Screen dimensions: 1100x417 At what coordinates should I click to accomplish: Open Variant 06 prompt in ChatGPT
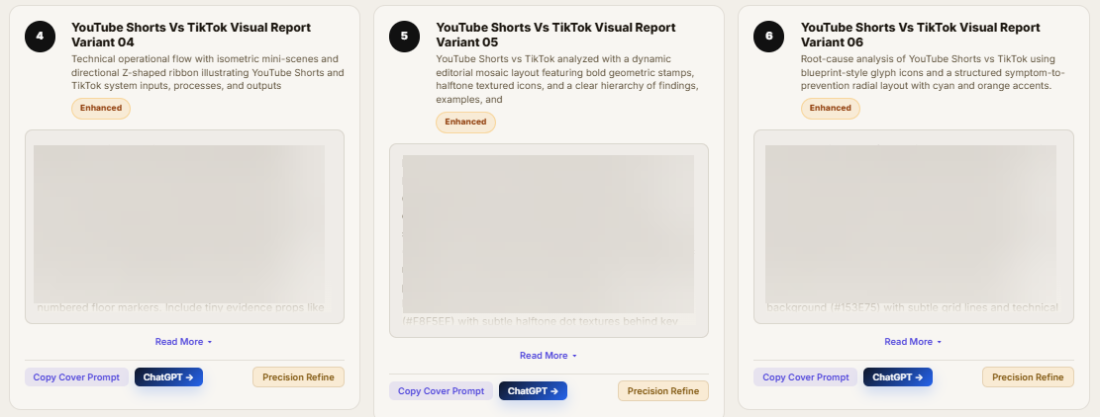pos(898,377)
